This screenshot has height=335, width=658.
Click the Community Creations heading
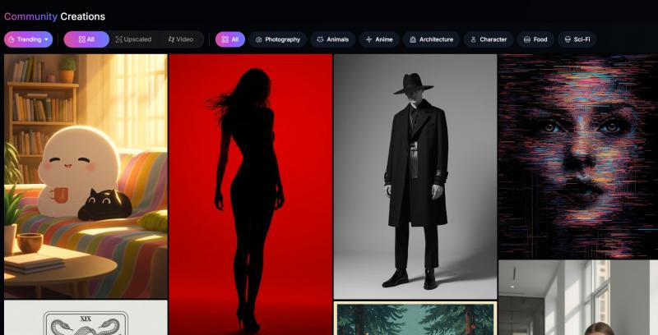[x=54, y=16]
